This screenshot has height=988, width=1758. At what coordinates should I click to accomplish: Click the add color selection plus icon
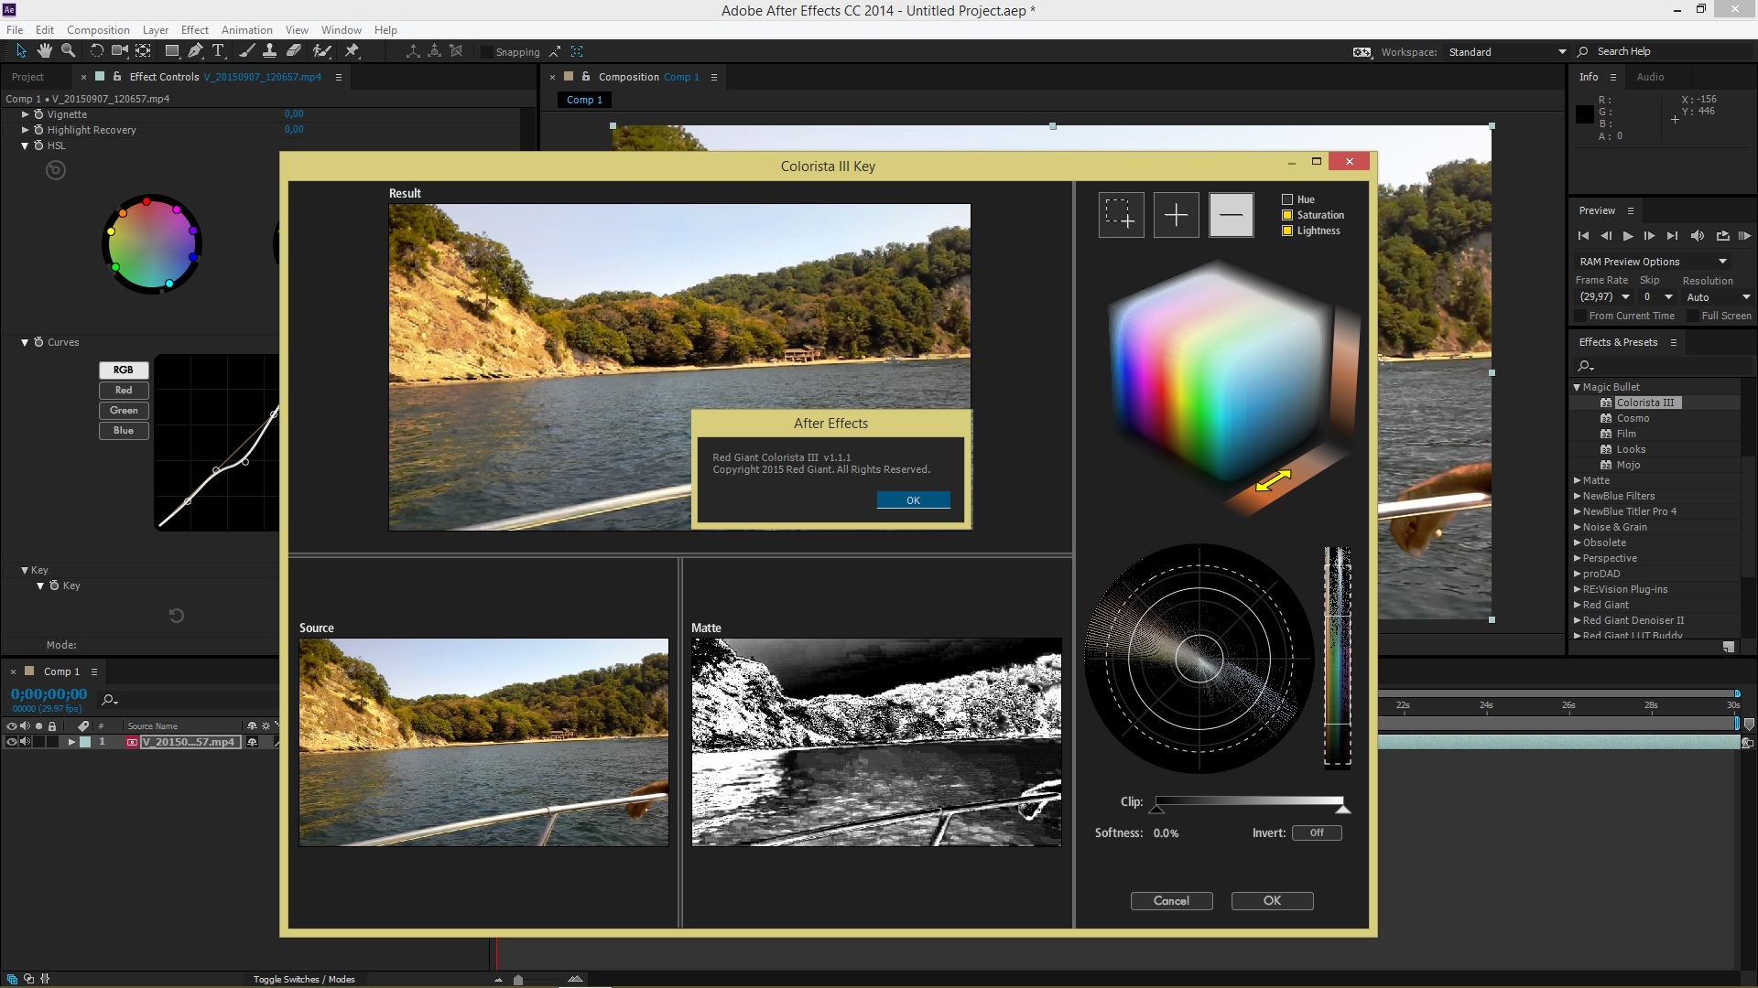coord(1176,215)
